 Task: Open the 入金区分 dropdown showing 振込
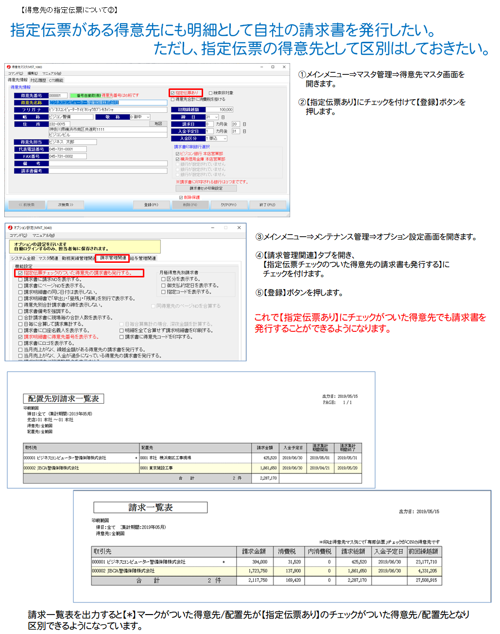224,138
